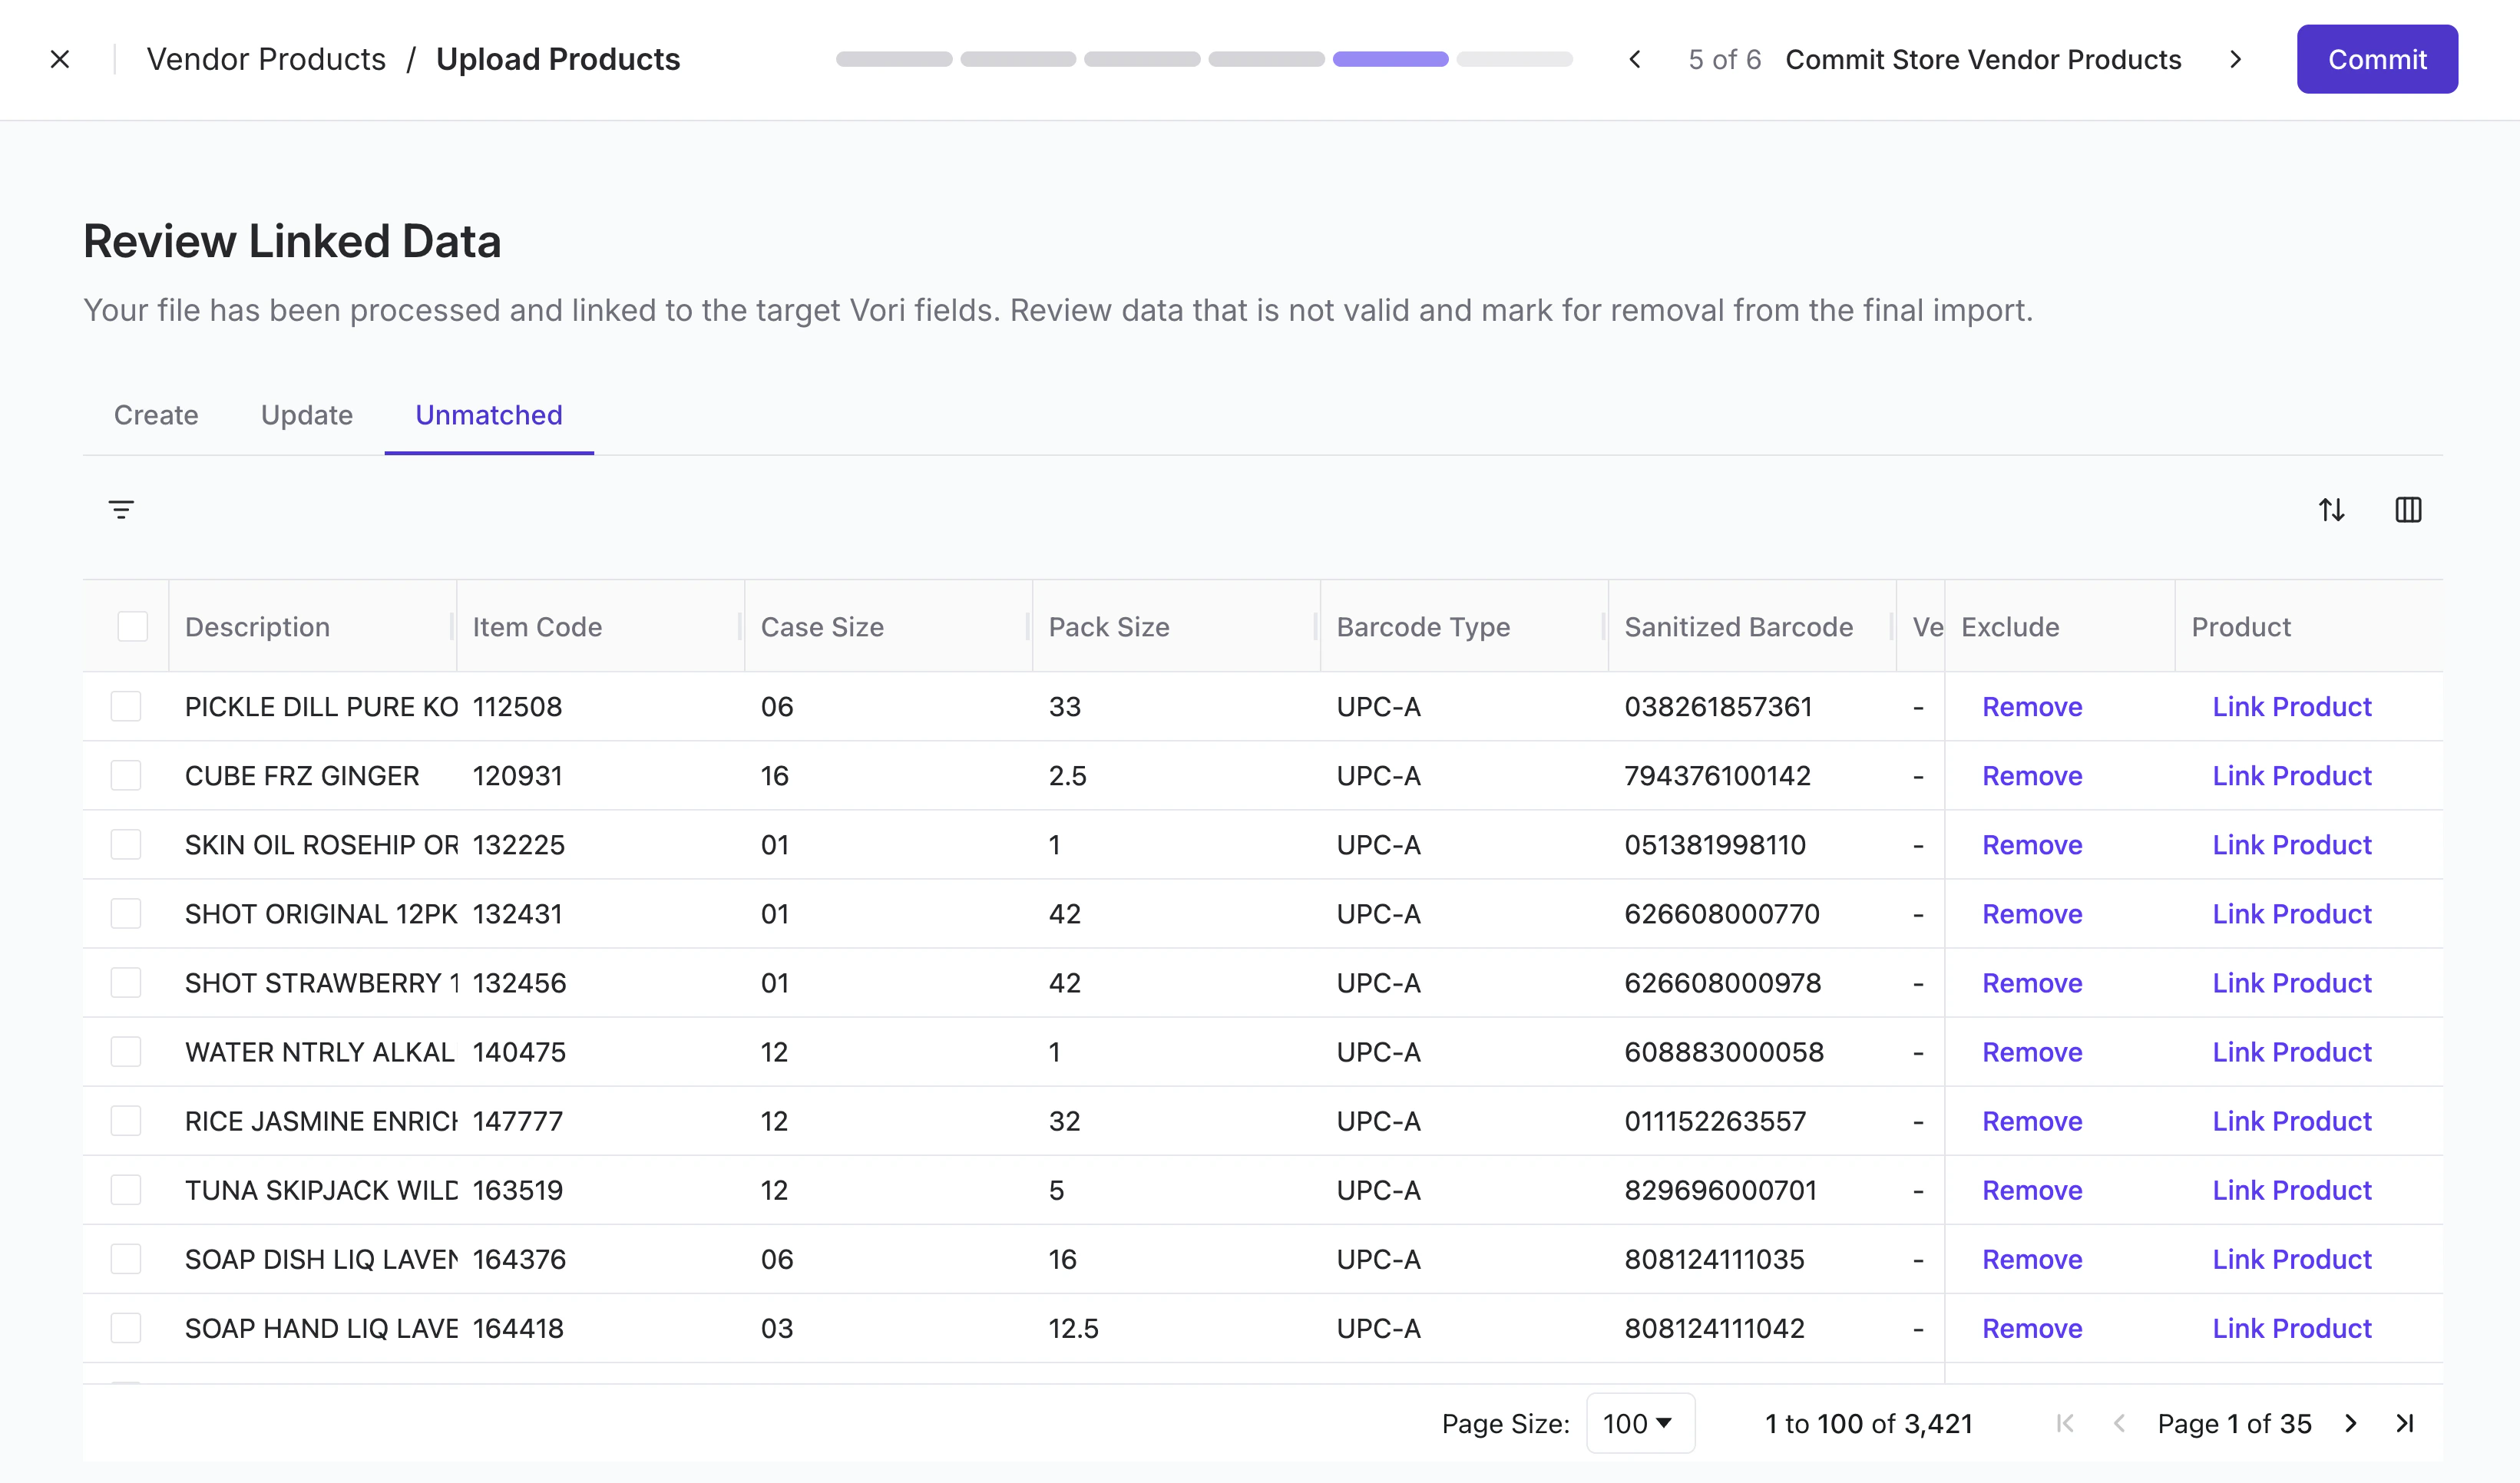This screenshot has height=1483, width=2520.
Task: Switch to the Create tab
Action: (x=156, y=415)
